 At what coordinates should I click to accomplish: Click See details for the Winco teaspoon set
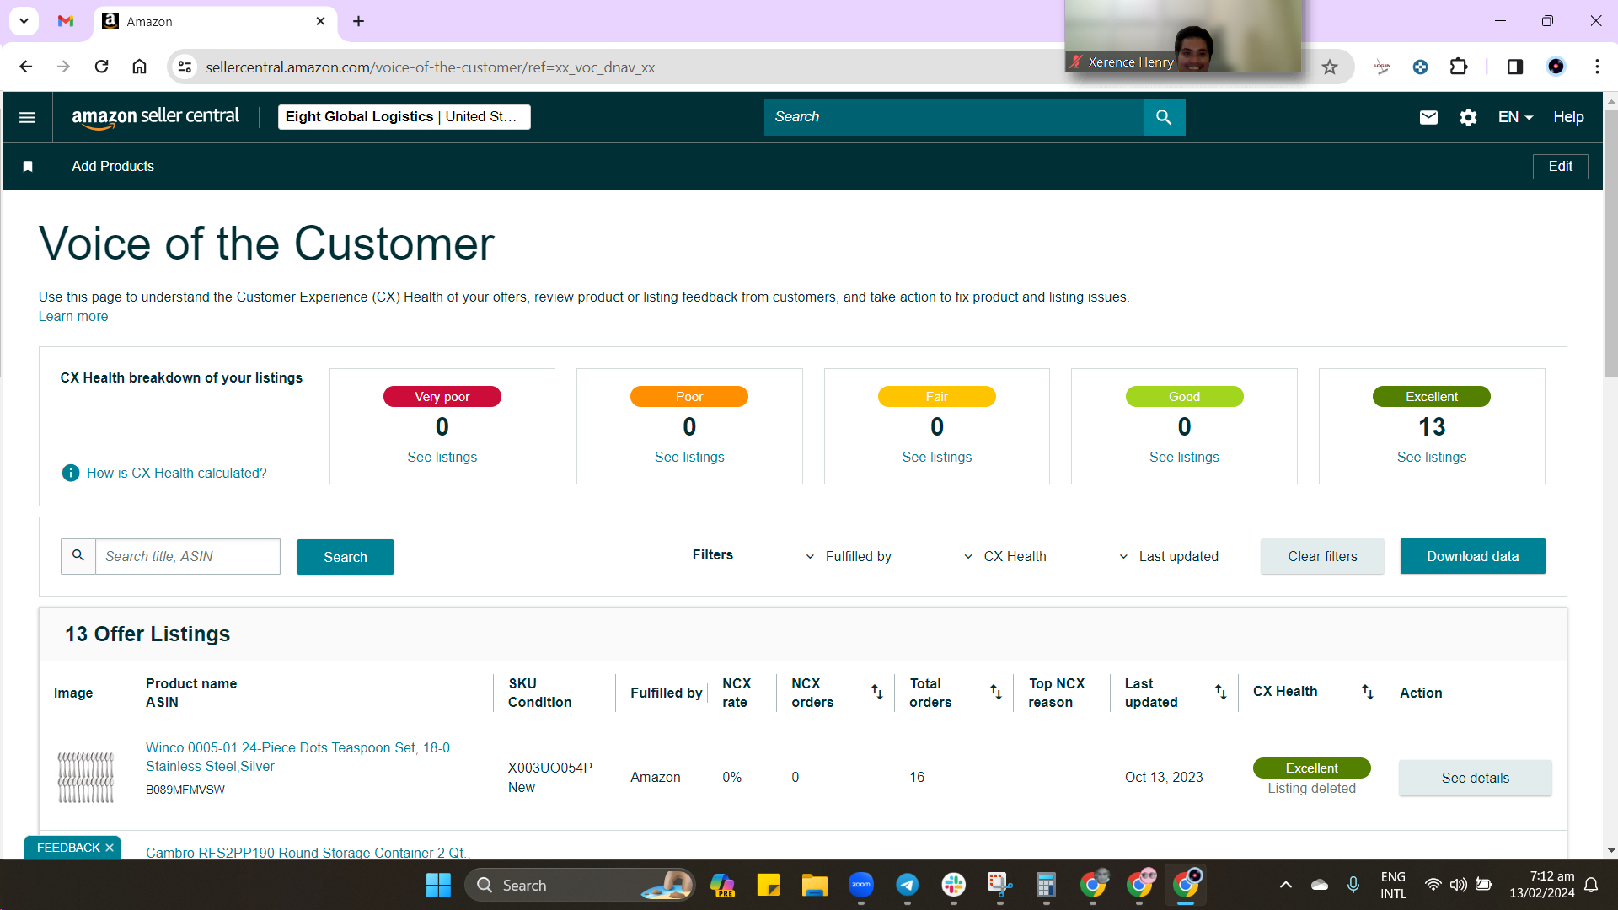pyautogui.click(x=1475, y=778)
